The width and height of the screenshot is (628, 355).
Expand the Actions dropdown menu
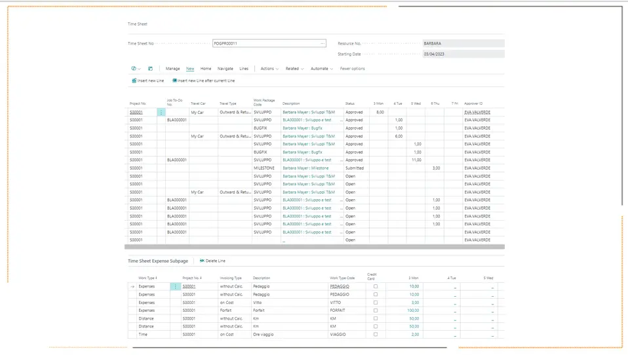pos(269,68)
